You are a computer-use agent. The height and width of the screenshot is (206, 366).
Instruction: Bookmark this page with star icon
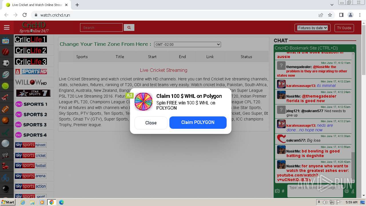(330, 15)
